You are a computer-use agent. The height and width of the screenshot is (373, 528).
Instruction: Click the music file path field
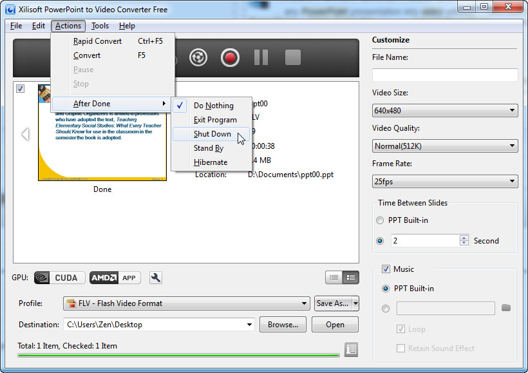446,309
